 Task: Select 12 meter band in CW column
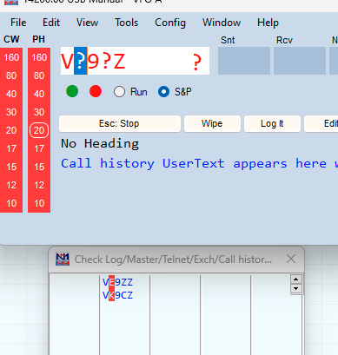click(11, 185)
